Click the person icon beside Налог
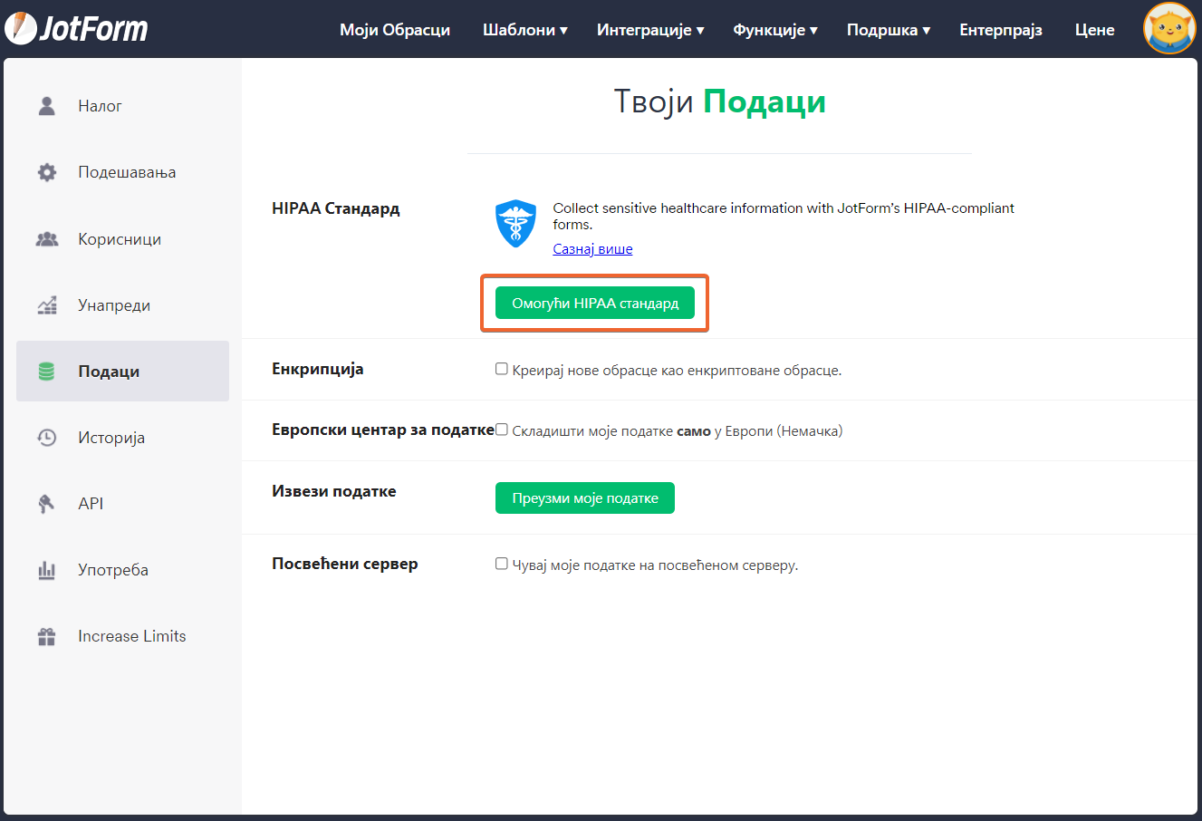The height and width of the screenshot is (821, 1202). (47, 106)
